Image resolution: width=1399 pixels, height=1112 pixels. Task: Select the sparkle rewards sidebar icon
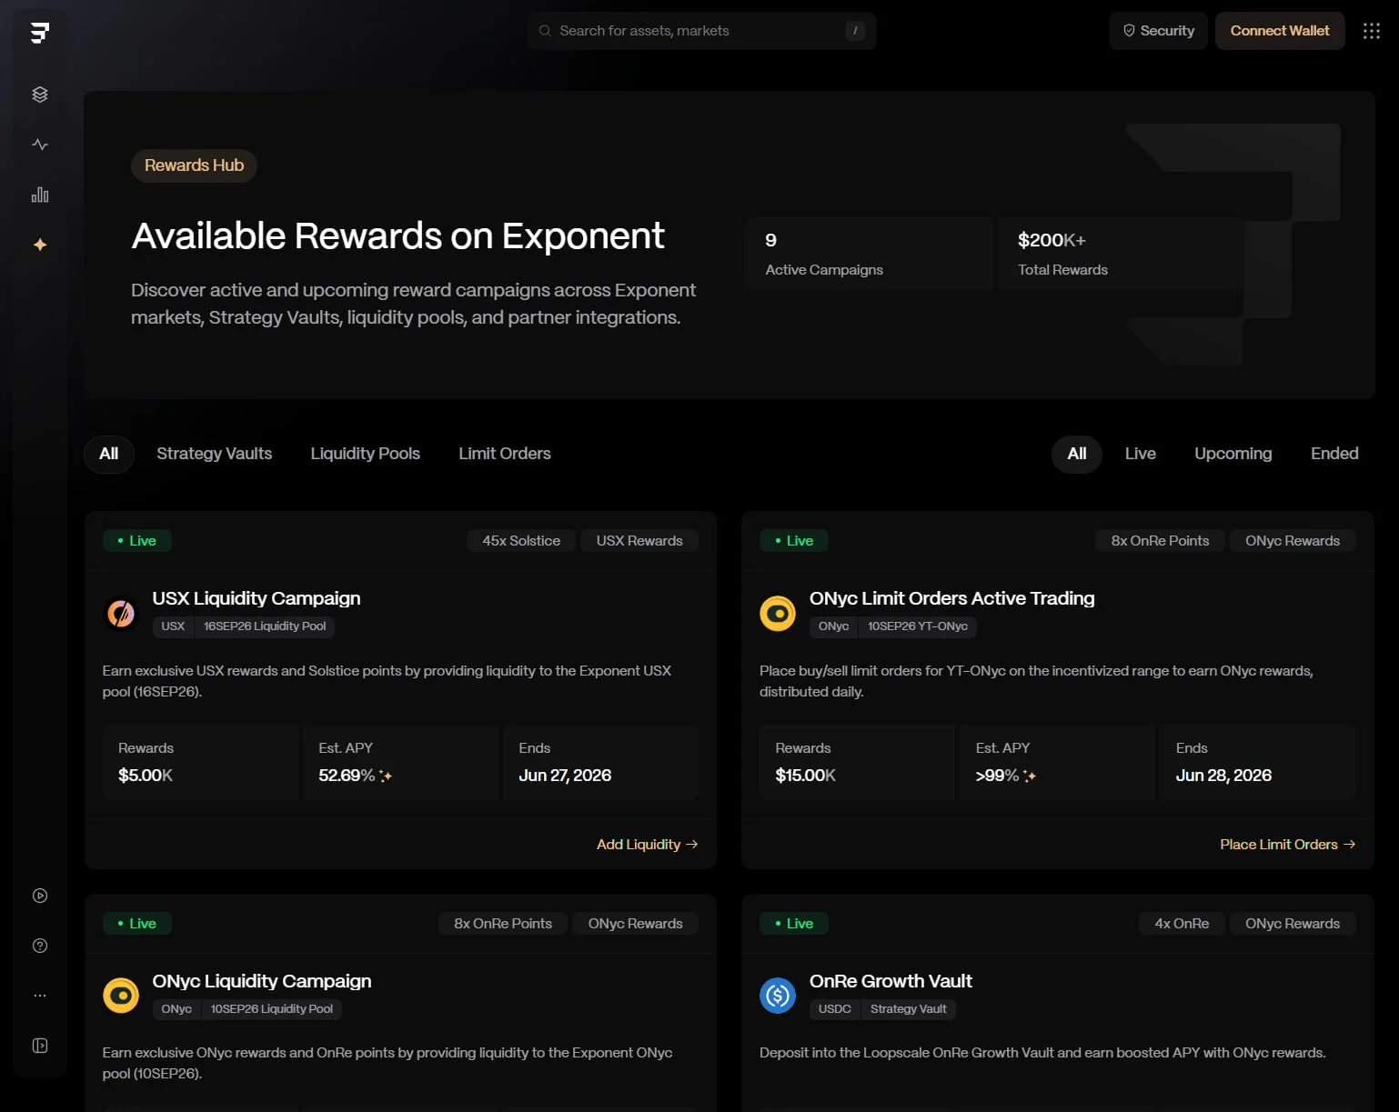[40, 245]
